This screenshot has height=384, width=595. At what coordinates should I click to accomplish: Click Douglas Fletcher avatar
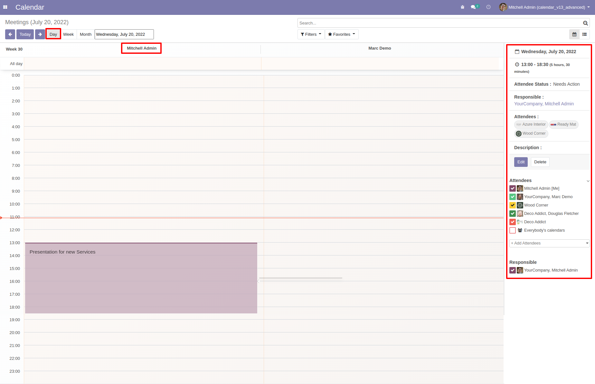point(520,214)
